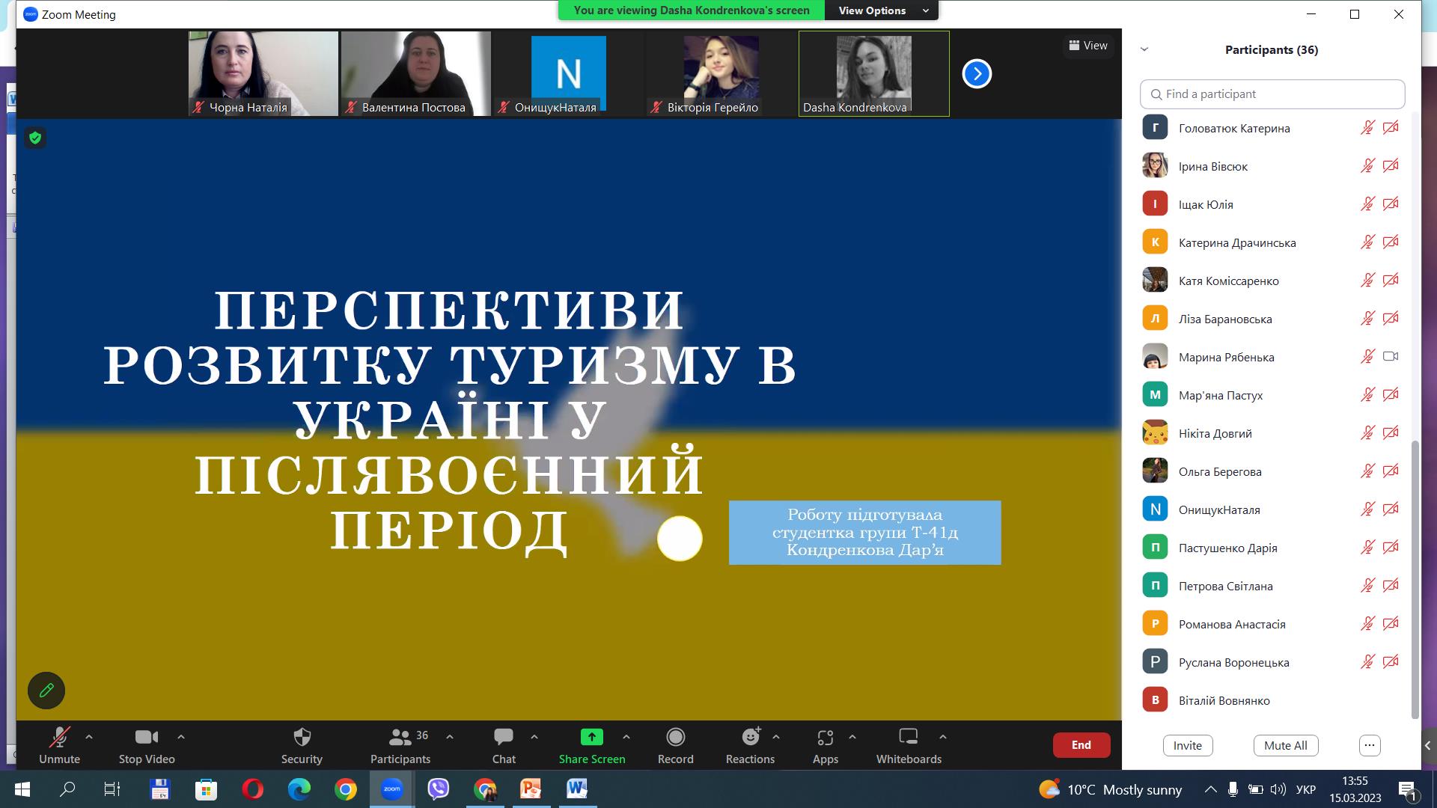Open the Chat panel icon
Viewport: 1437px width, 808px height.
504,738
